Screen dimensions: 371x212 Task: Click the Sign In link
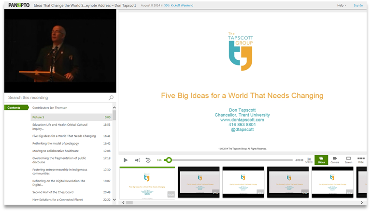tap(358, 5)
